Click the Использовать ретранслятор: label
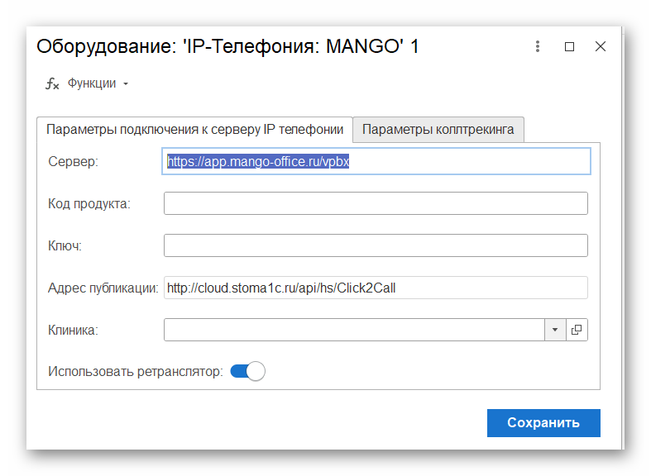The width and height of the screenshot is (651, 476). (136, 372)
